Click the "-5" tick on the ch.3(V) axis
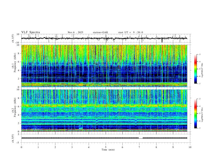 coord(18,143)
